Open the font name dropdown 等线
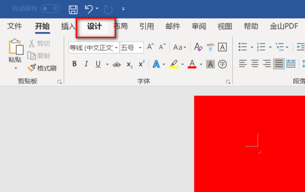This screenshot has height=192, width=305. (94, 47)
